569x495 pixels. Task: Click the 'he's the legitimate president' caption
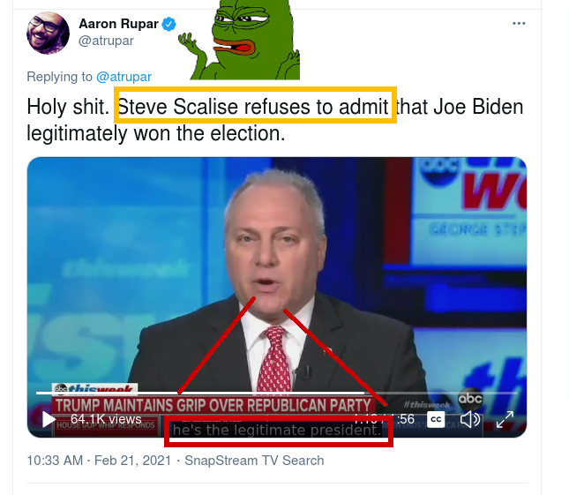point(276,430)
